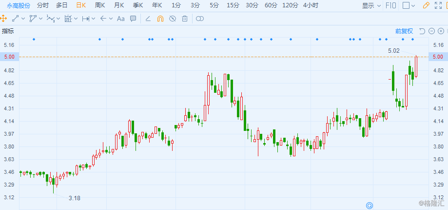The image size is (448, 210).
Task: Click the angle line icon
Action: (x=148, y=19)
